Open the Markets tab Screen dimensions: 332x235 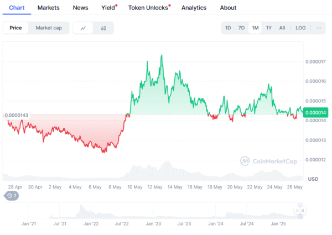coord(49,8)
